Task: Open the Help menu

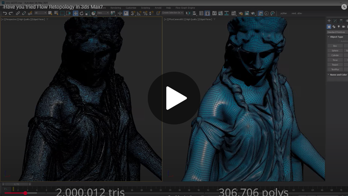Action: tap(168, 8)
